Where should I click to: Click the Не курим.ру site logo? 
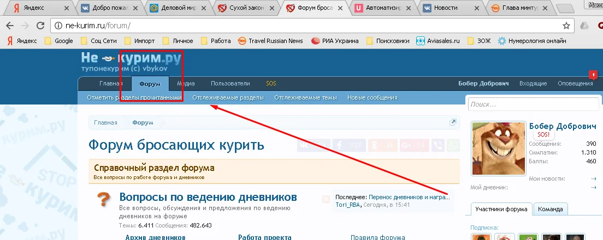[131, 61]
